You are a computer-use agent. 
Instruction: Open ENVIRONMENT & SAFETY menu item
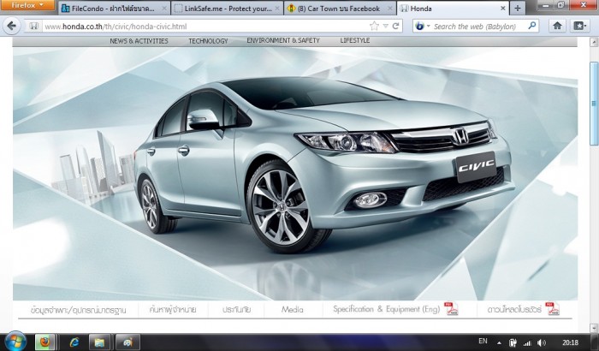[x=283, y=40]
